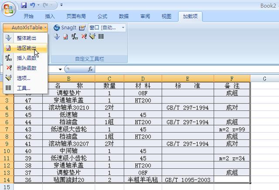279x190 pixels.
Task: Open the Name Box dropdown arrow
Action: point(60,70)
